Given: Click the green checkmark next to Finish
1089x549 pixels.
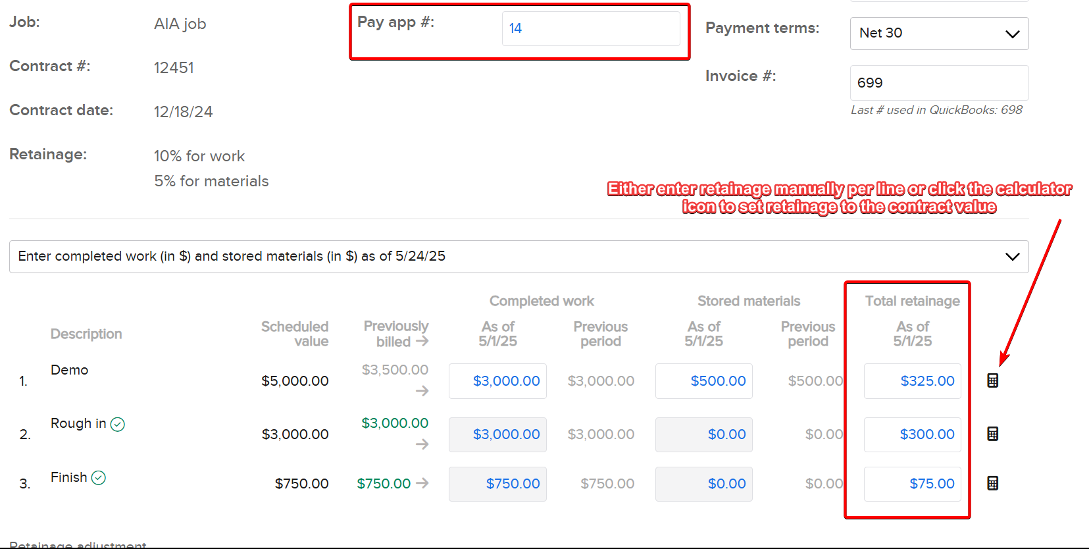Looking at the screenshot, I should pos(99,478).
